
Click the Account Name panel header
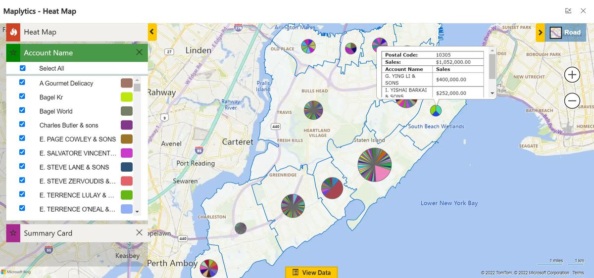(x=77, y=53)
